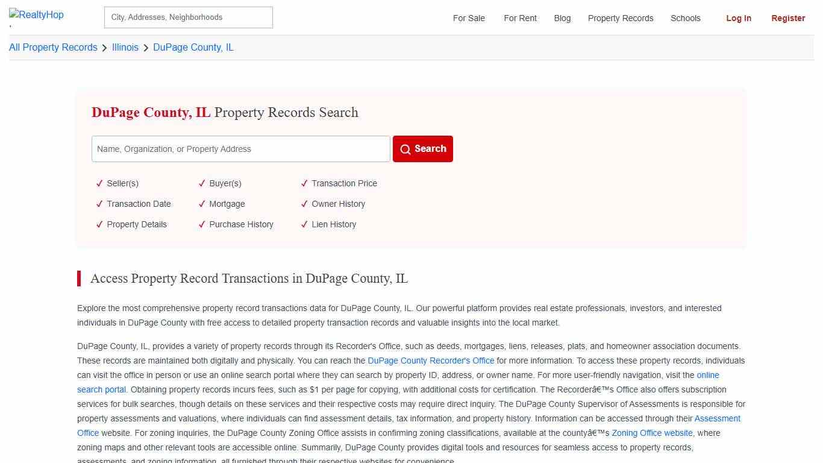Click the checkmark beside Purchase History

click(x=202, y=224)
